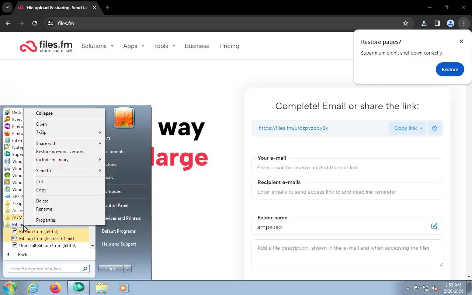The height and width of the screenshot is (295, 472).
Task: Click the network tray icon
Action: click(x=426, y=288)
